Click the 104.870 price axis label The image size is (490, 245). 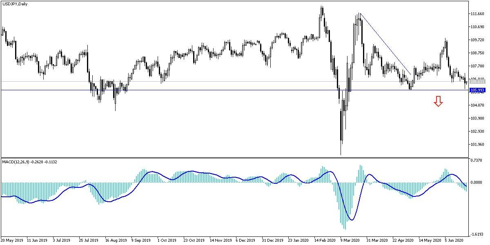click(x=477, y=105)
